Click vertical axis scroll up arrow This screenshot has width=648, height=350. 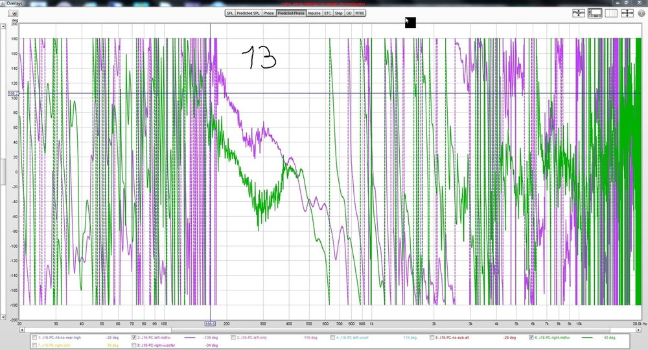pos(3,27)
